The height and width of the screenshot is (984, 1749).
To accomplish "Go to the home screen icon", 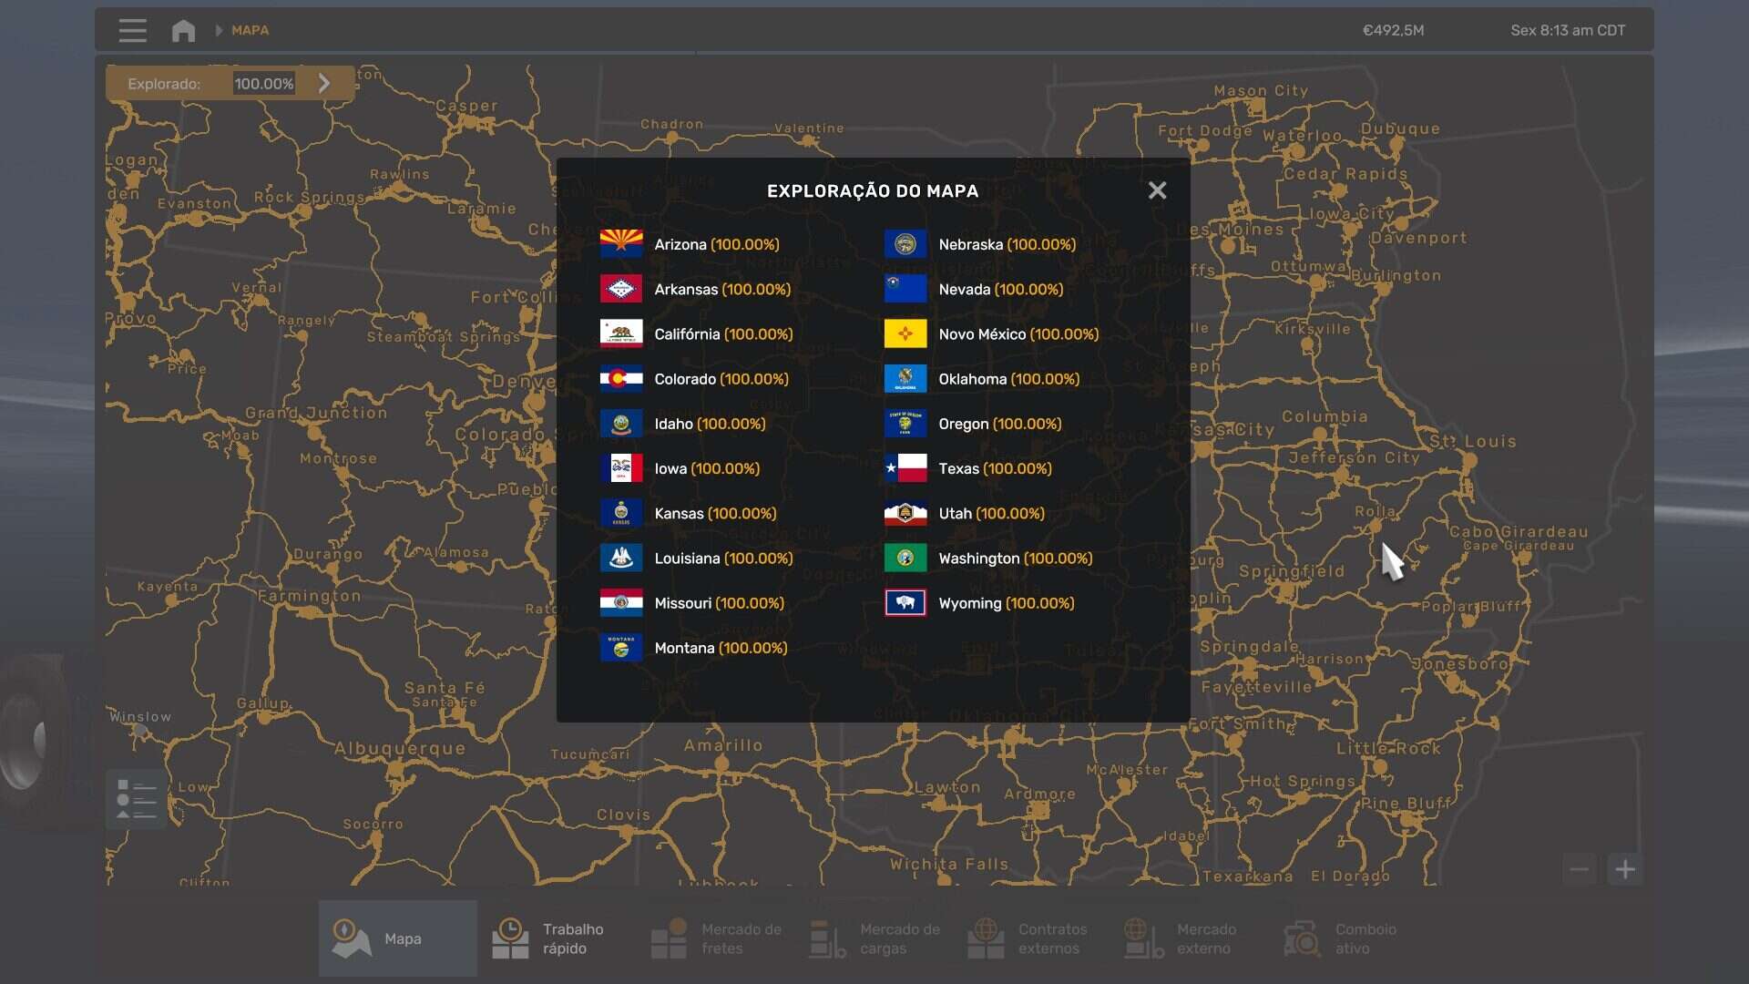I will coord(183,30).
